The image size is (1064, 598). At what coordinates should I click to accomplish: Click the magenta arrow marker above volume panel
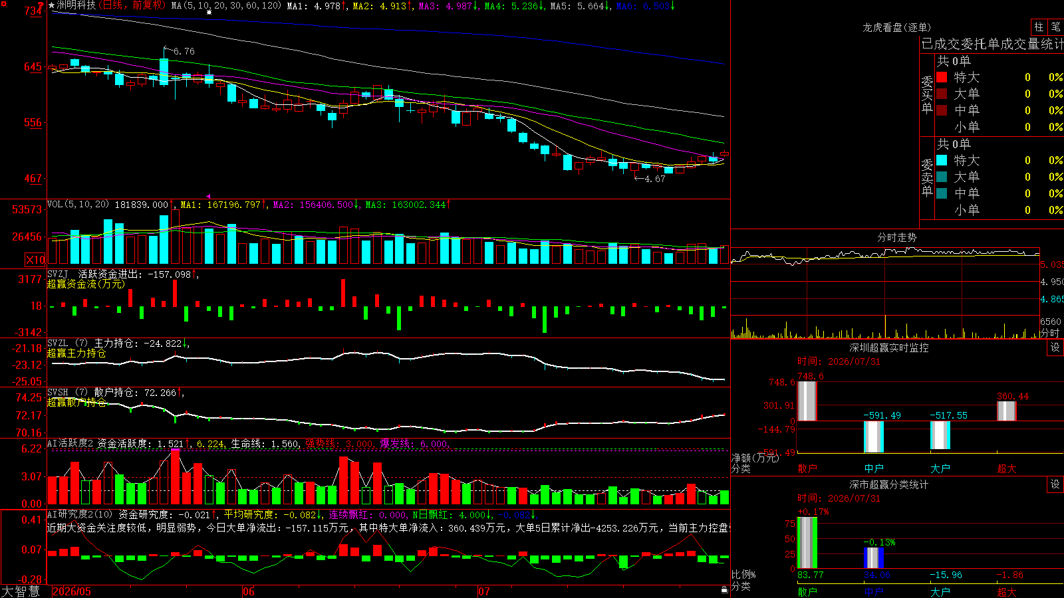[208, 197]
